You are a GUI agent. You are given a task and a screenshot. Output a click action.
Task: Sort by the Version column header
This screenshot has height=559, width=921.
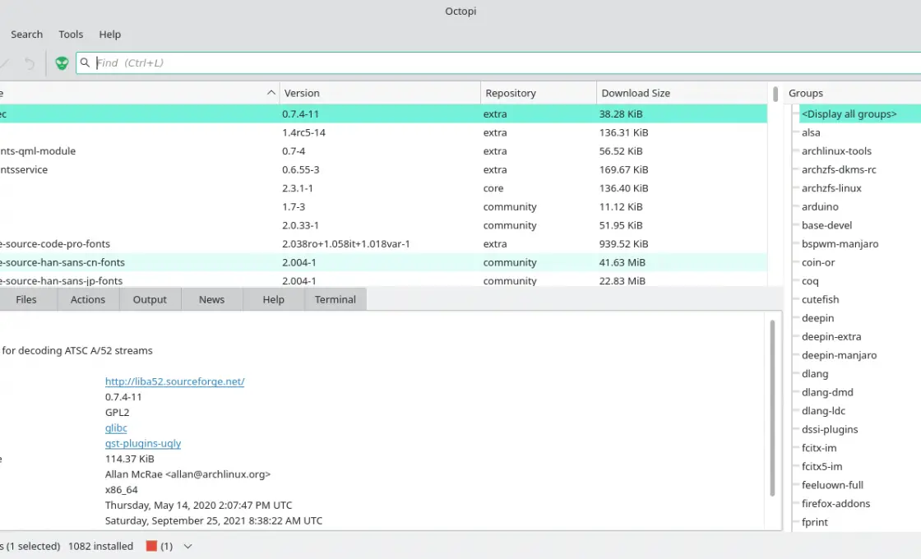[x=379, y=93]
